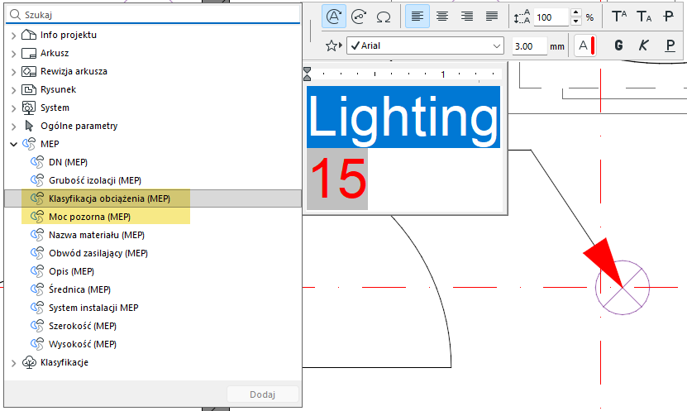This screenshot has width=687, height=411.
Task: Set paragraph alignment to right
Action: pyautogui.click(x=467, y=17)
